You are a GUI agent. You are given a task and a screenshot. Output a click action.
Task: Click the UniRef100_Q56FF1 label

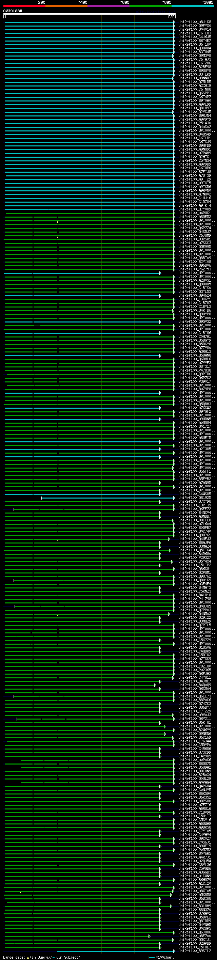click(x=195, y=471)
